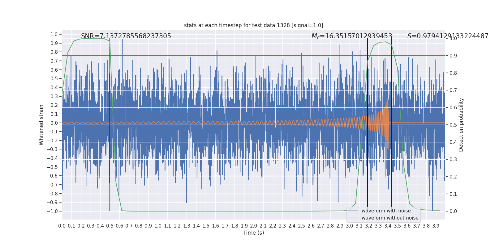Select the Detection probability tick label 0.8
Screen dimensions: 495x247
tap(453, 73)
